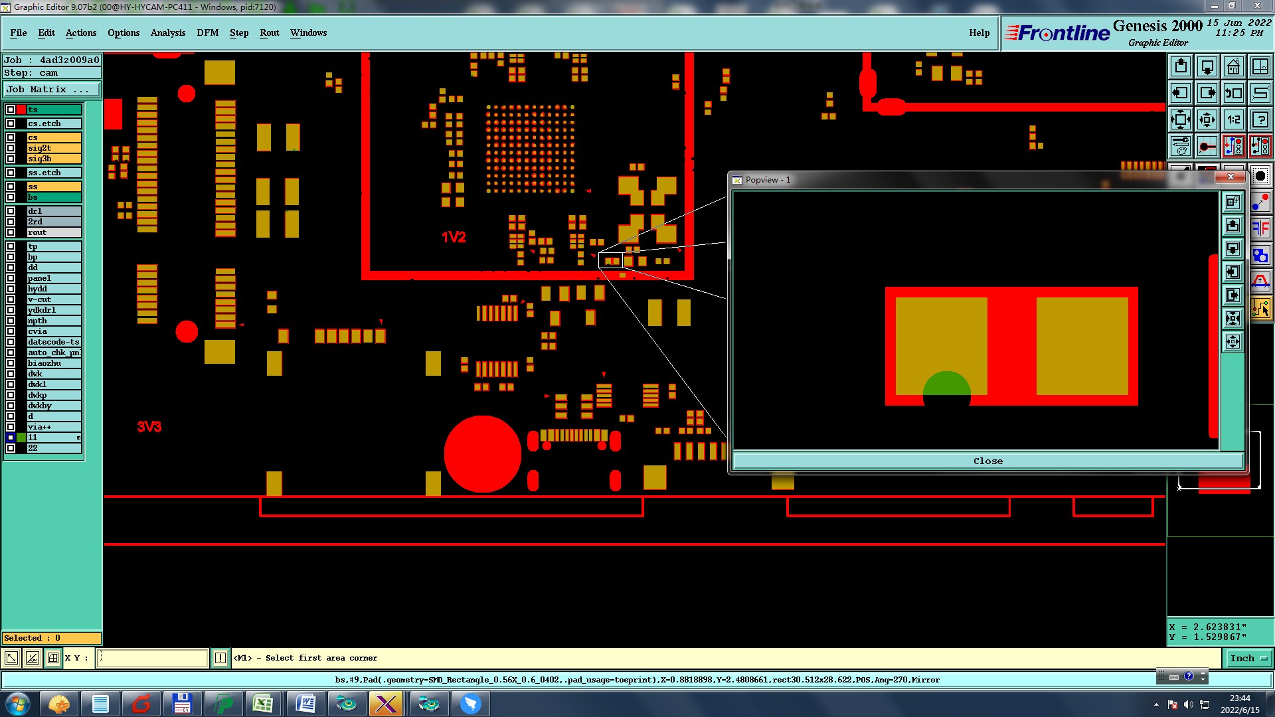The width and height of the screenshot is (1275, 717).
Task: Open the tools wrench and palette icon
Action: (x=1181, y=146)
